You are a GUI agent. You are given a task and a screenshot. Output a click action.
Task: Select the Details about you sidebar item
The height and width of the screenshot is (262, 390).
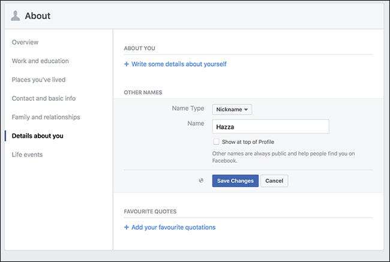point(37,135)
